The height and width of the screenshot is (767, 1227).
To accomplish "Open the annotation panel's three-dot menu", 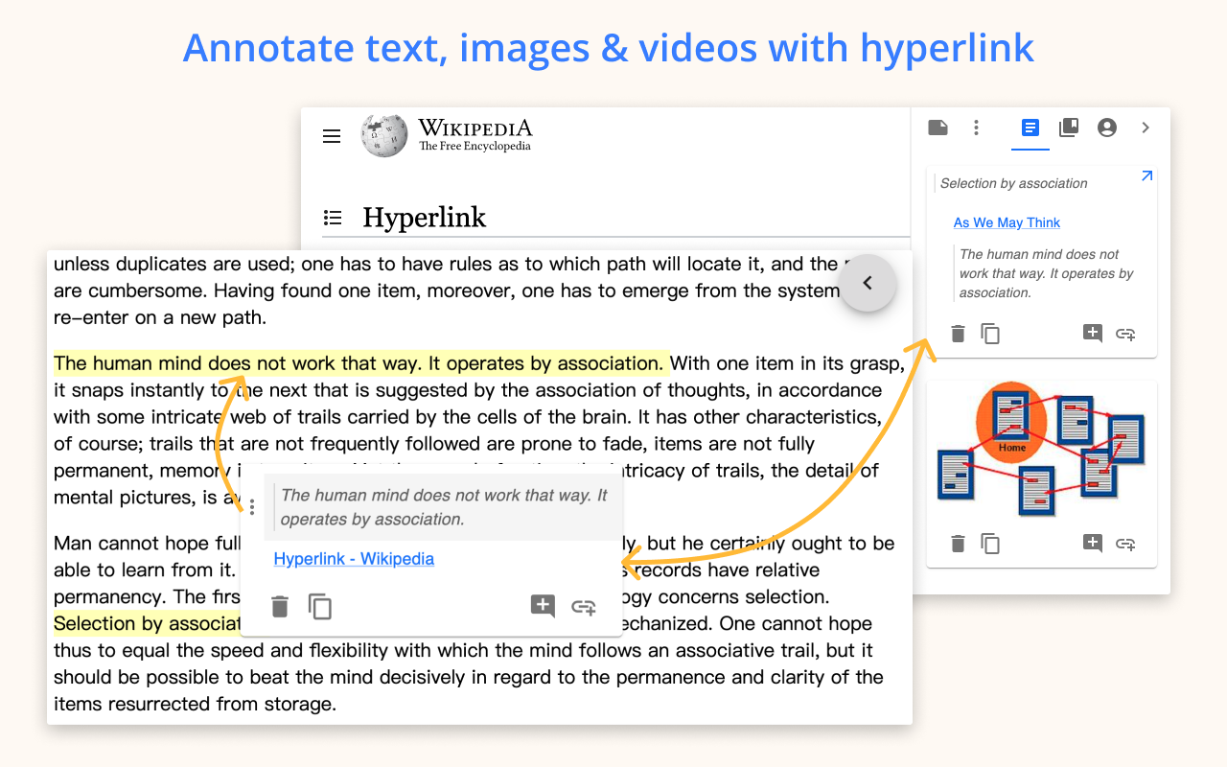I will coord(976,128).
